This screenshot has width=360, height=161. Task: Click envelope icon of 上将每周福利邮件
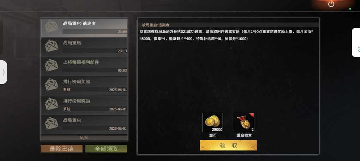pyautogui.click(x=52, y=65)
